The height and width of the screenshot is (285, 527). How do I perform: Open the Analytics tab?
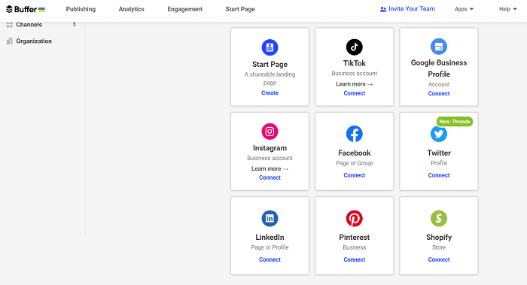[132, 9]
